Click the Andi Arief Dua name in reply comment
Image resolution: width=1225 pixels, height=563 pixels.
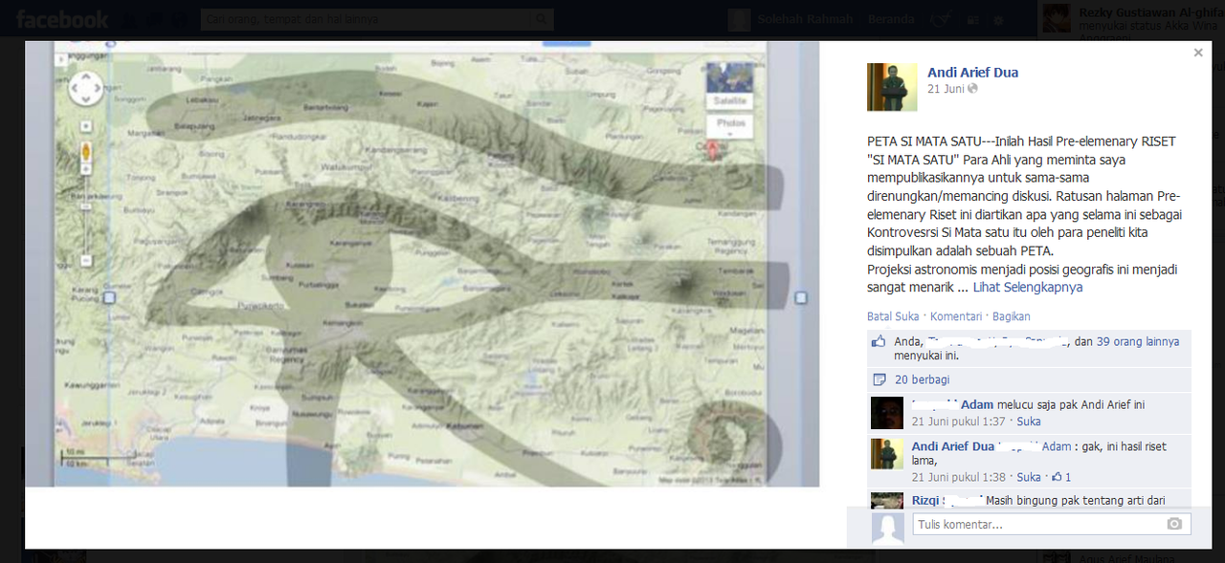[953, 446]
